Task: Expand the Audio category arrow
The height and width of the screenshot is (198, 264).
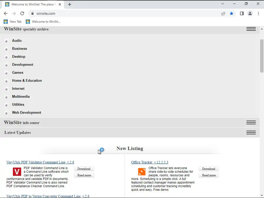Action: pyautogui.click(x=6, y=41)
